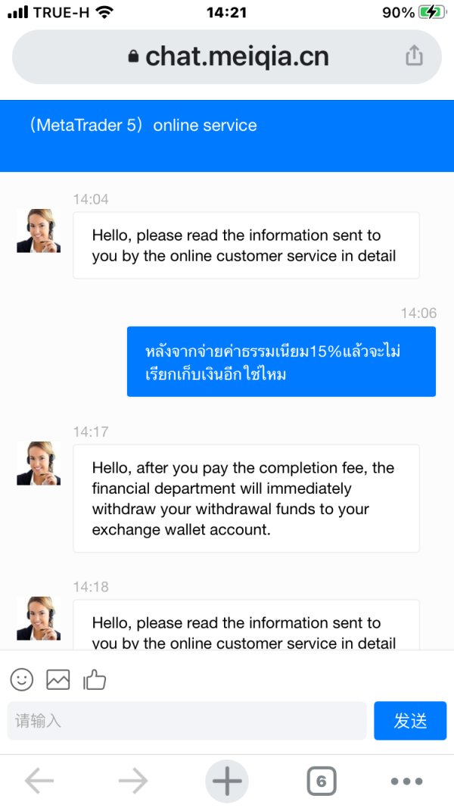
Task: Open browser more options menu
Action: (x=406, y=781)
